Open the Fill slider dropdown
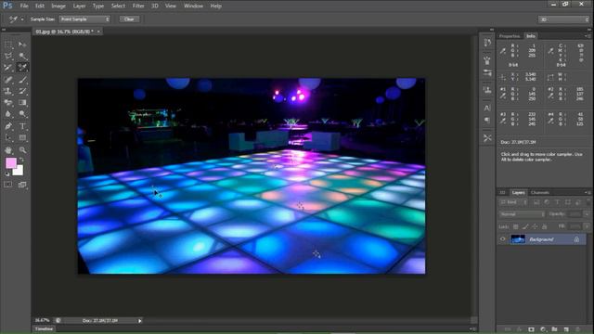Image resolution: width=594 pixels, height=334 pixels. tap(587, 226)
